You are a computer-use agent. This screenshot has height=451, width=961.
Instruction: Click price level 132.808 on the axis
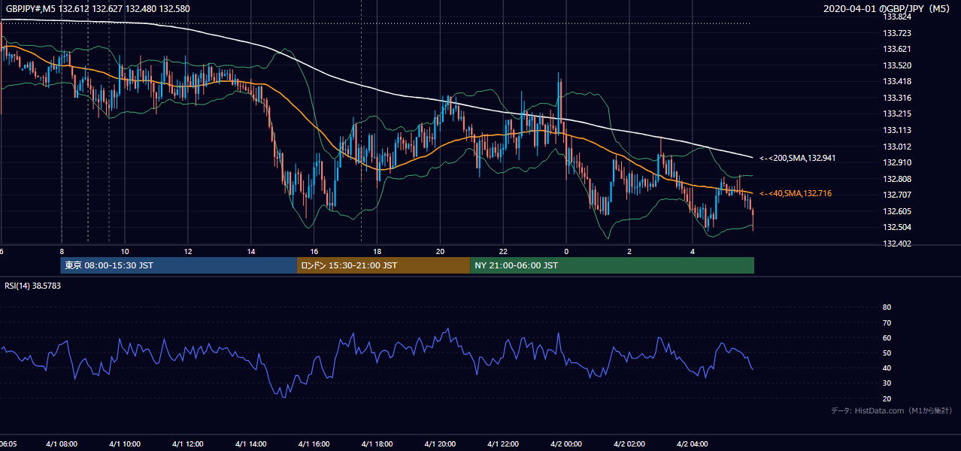[897, 179]
